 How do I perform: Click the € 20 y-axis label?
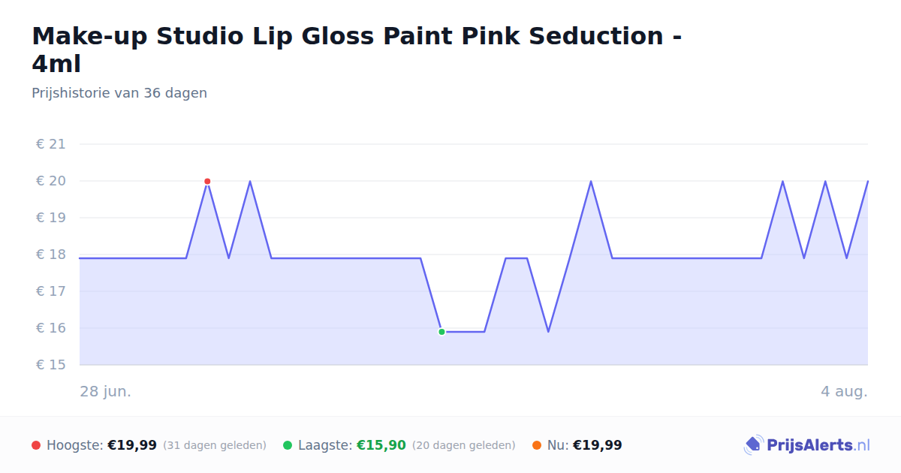(x=51, y=181)
